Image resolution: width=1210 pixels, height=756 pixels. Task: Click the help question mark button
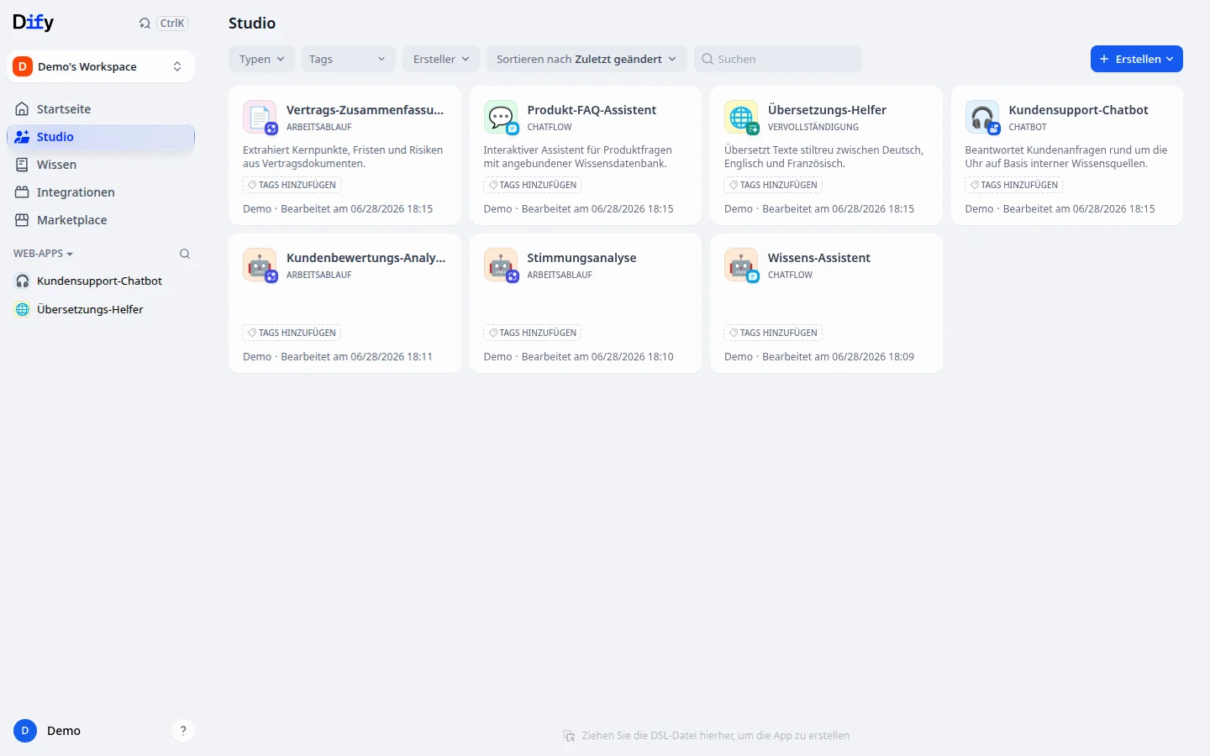point(183,731)
